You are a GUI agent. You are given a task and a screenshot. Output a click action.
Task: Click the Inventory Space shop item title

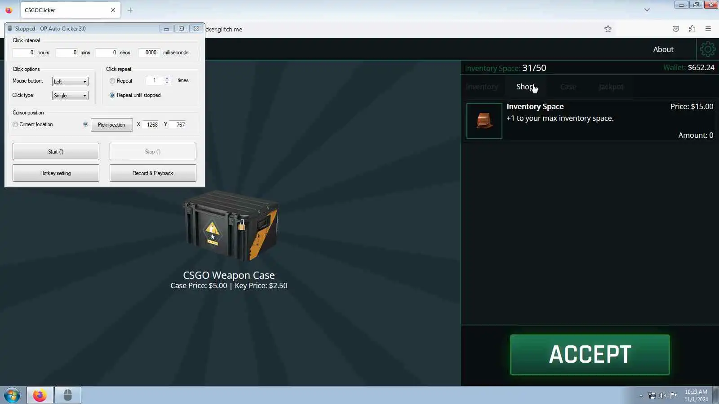535,106
